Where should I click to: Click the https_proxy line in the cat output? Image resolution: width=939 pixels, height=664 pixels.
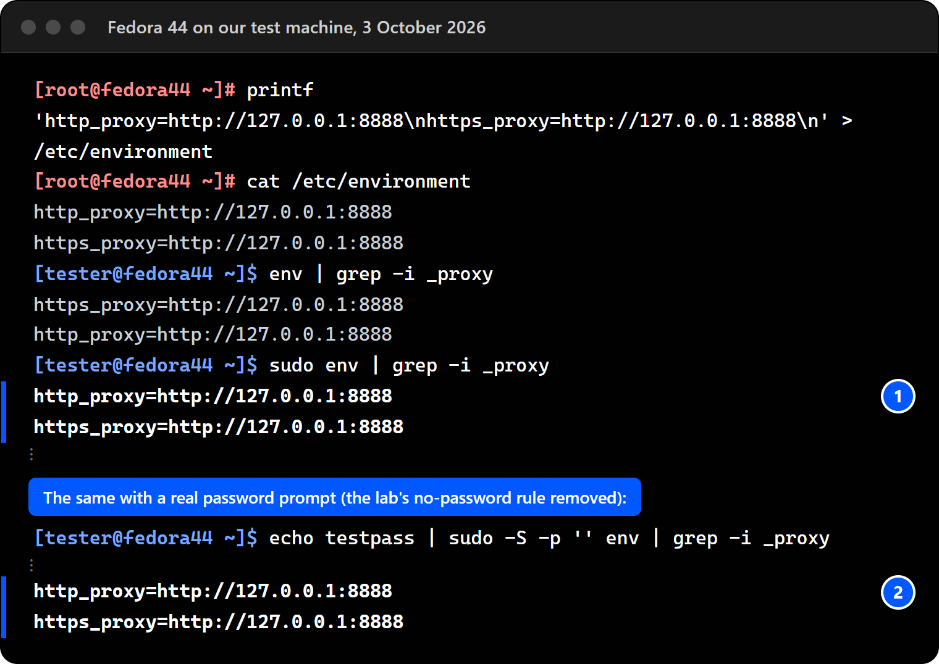coord(218,243)
